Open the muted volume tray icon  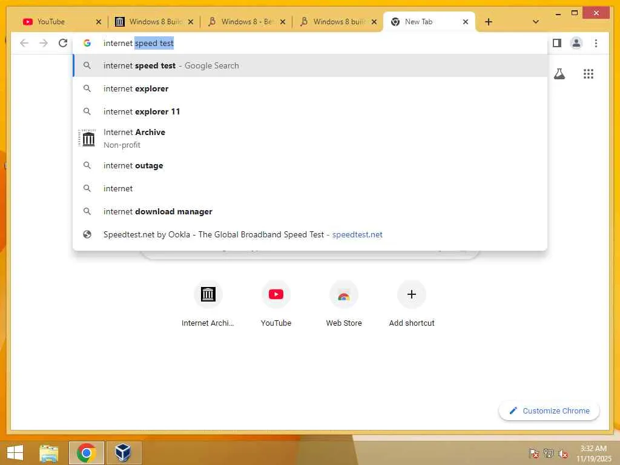[x=563, y=453]
